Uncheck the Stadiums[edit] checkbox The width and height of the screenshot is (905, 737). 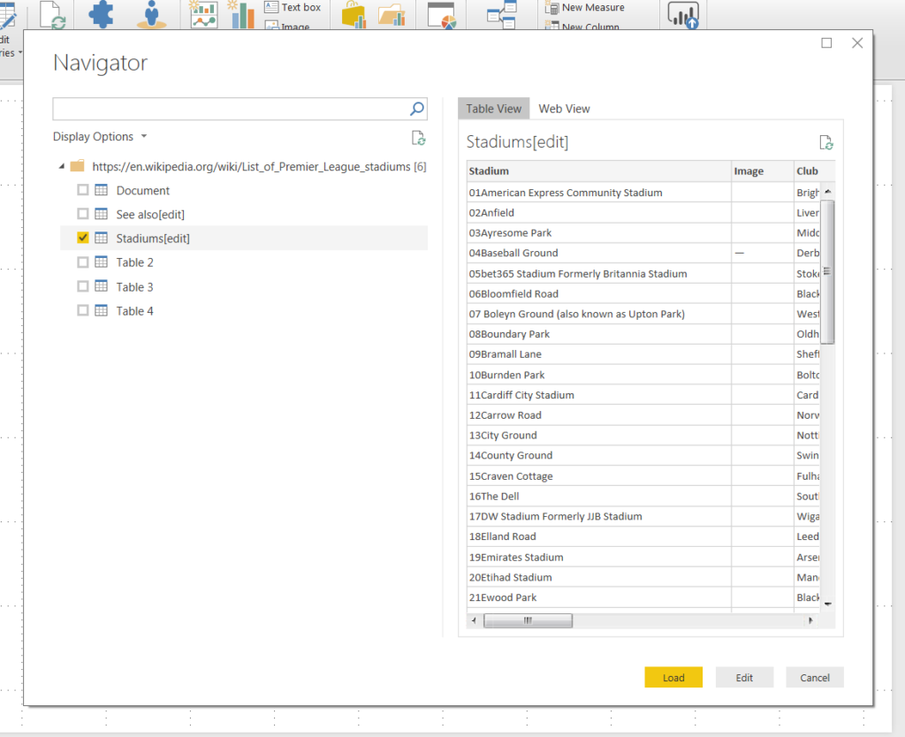click(x=83, y=238)
